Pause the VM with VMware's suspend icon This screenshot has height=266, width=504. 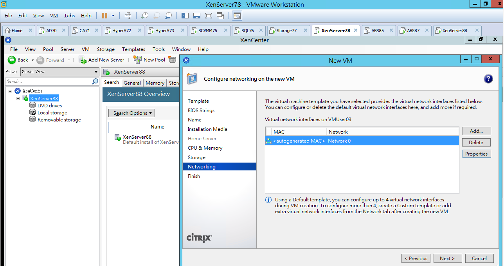tap(104, 16)
